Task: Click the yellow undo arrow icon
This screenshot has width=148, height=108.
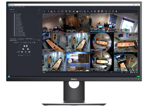Action: (88, 12)
